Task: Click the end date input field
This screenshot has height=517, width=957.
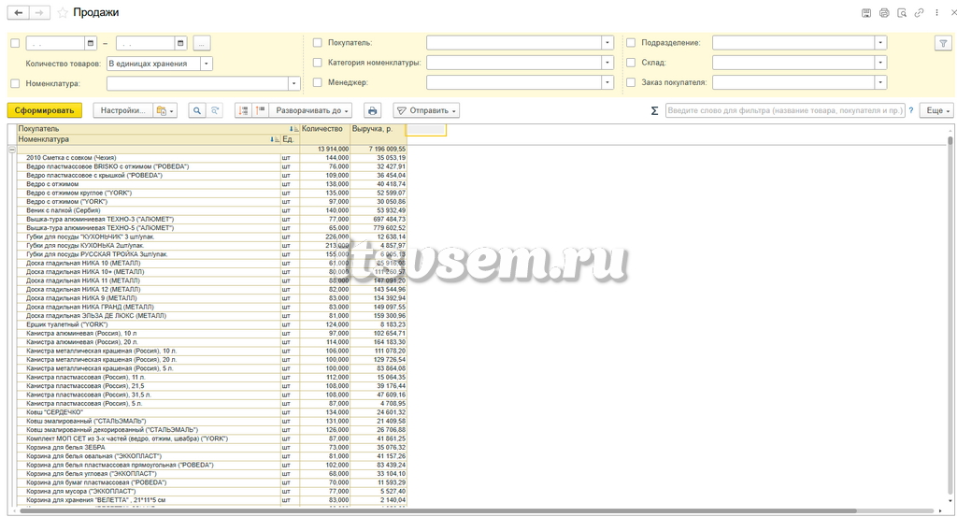Action: coord(145,43)
